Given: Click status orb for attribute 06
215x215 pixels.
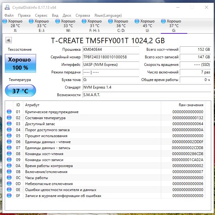Looking at the screenshot, I should [9, 142].
